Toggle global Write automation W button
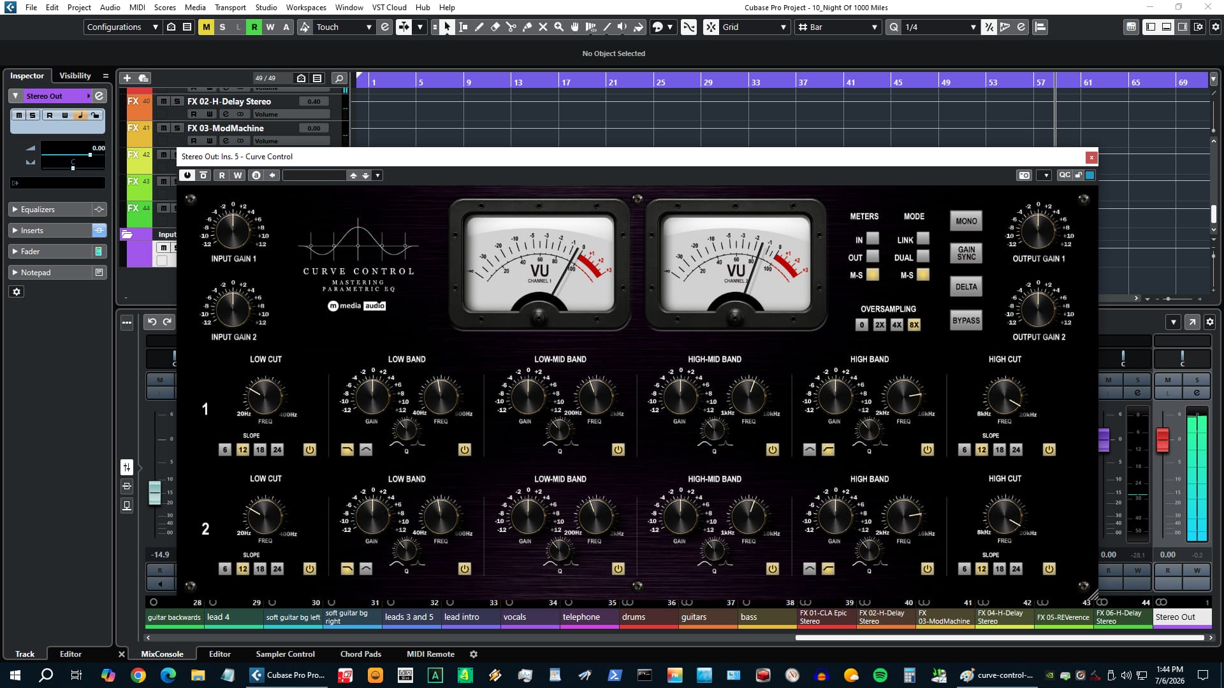This screenshot has height=688, width=1224. pos(270,27)
